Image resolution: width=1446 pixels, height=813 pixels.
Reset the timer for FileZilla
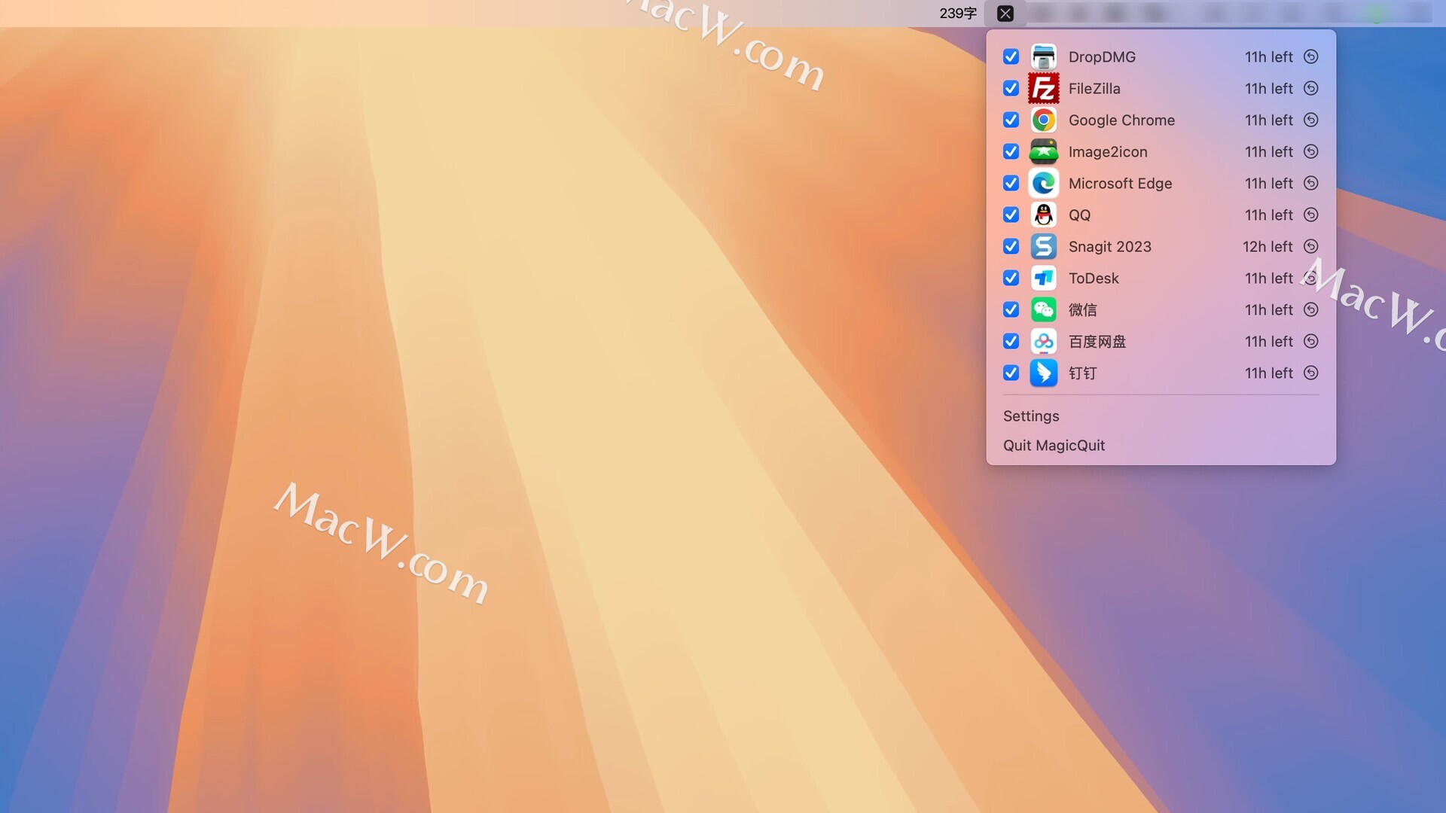[x=1310, y=88]
